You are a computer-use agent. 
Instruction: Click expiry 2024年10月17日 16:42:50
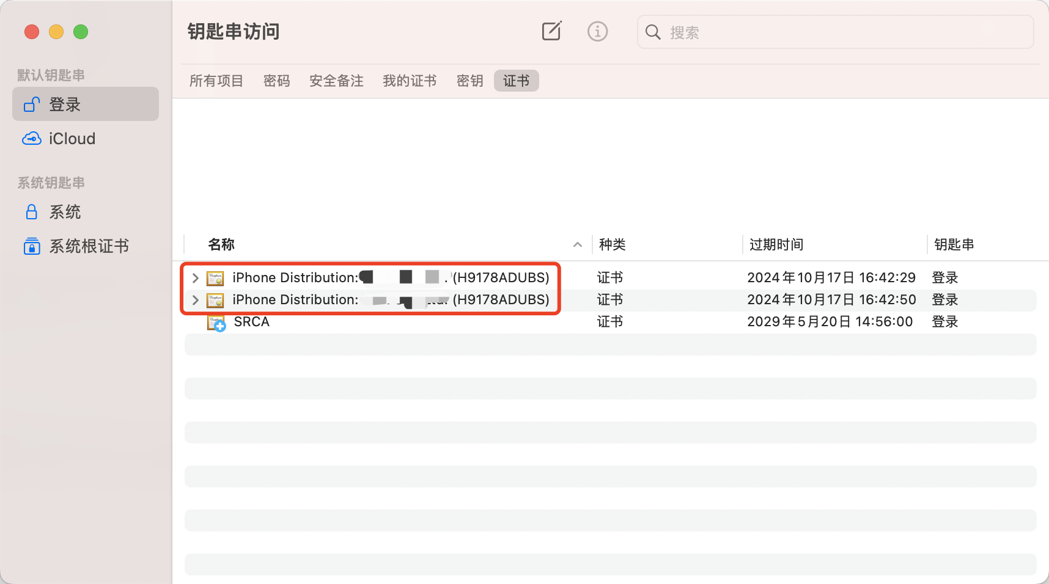831,300
